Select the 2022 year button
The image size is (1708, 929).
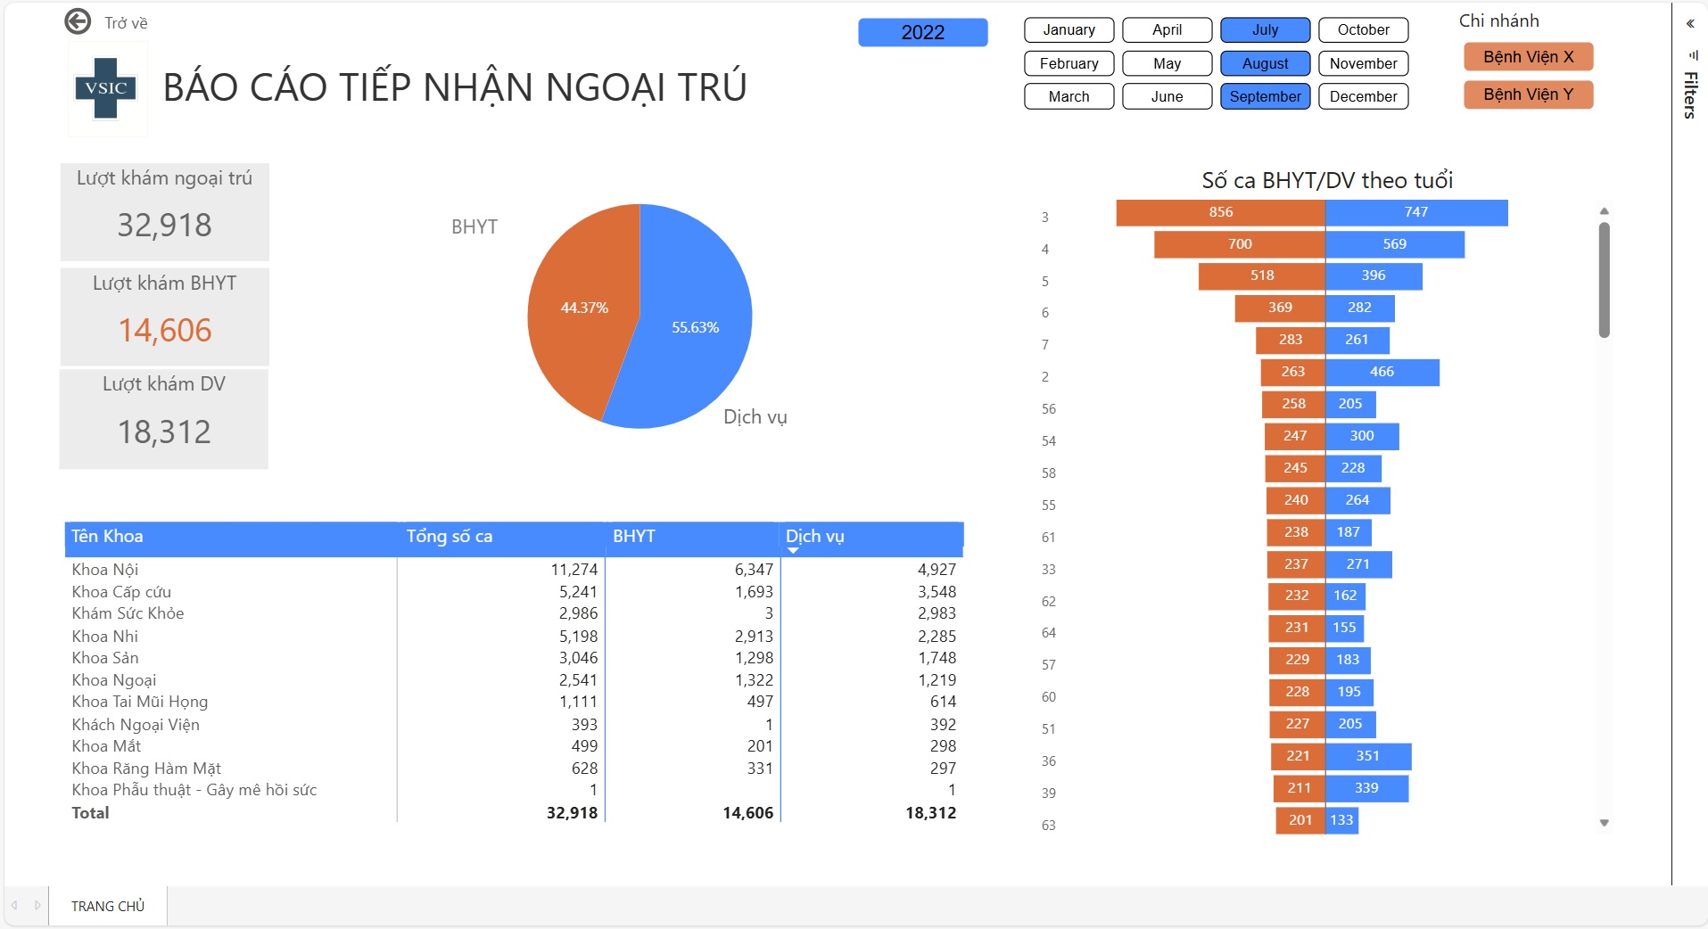[922, 32]
